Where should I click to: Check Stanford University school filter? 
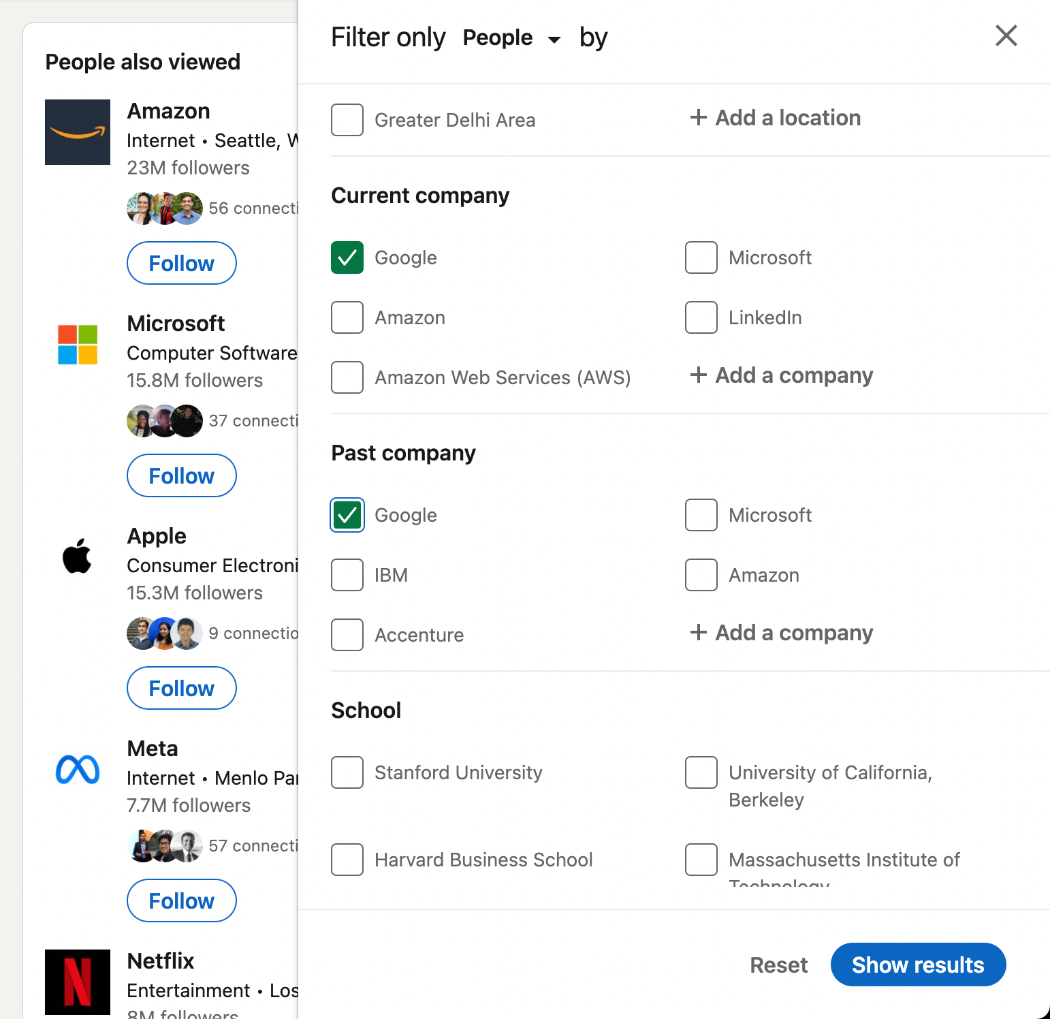(x=347, y=772)
